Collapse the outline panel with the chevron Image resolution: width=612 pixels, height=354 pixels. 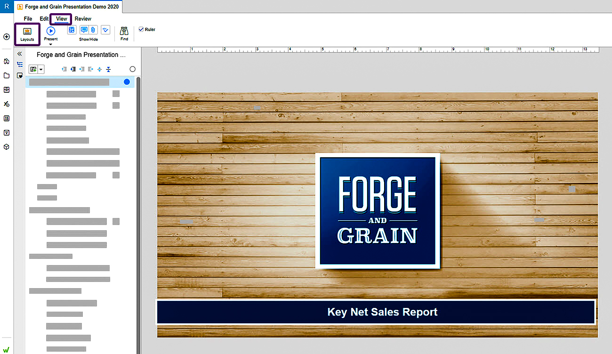[19, 53]
